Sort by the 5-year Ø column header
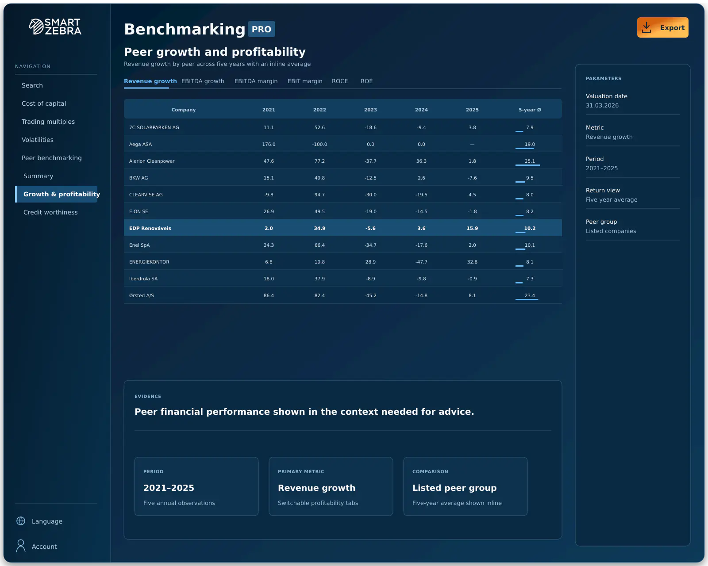Viewport: 708px width, 566px height. click(x=530, y=110)
